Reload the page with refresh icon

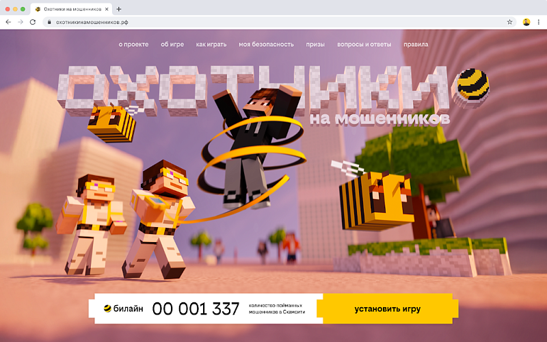(33, 22)
